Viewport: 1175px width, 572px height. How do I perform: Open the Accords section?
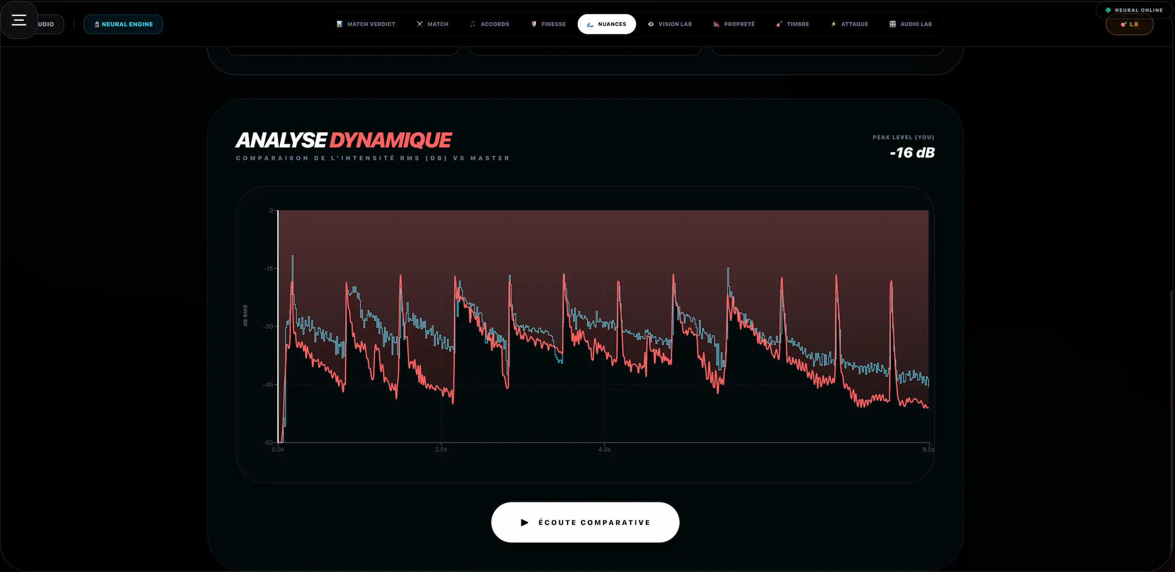click(x=490, y=23)
